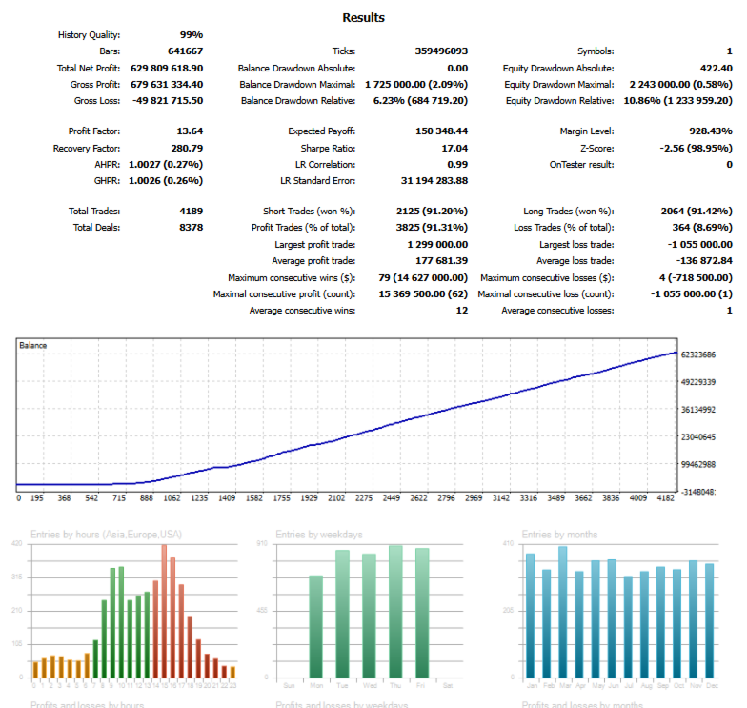This screenshot has width=747, height=708.
Task: Click the Mon bar in weekdays chart
Action: click(x=316, y=627)
